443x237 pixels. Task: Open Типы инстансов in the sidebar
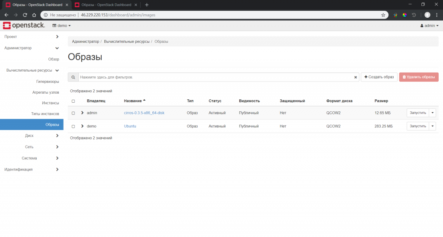click(45, 114)
